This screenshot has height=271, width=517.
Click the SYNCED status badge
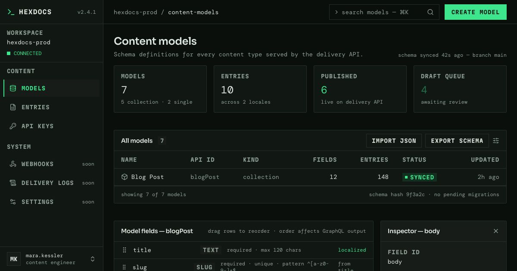(420, 177)
